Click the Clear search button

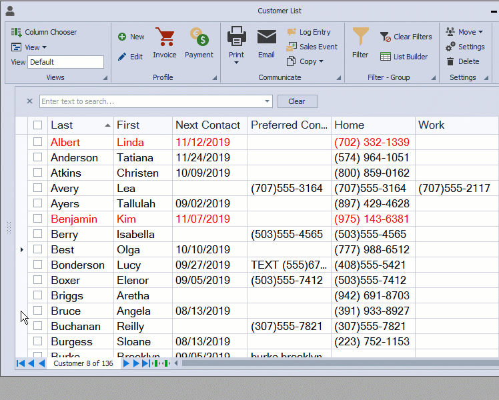(x=298, y=101)
